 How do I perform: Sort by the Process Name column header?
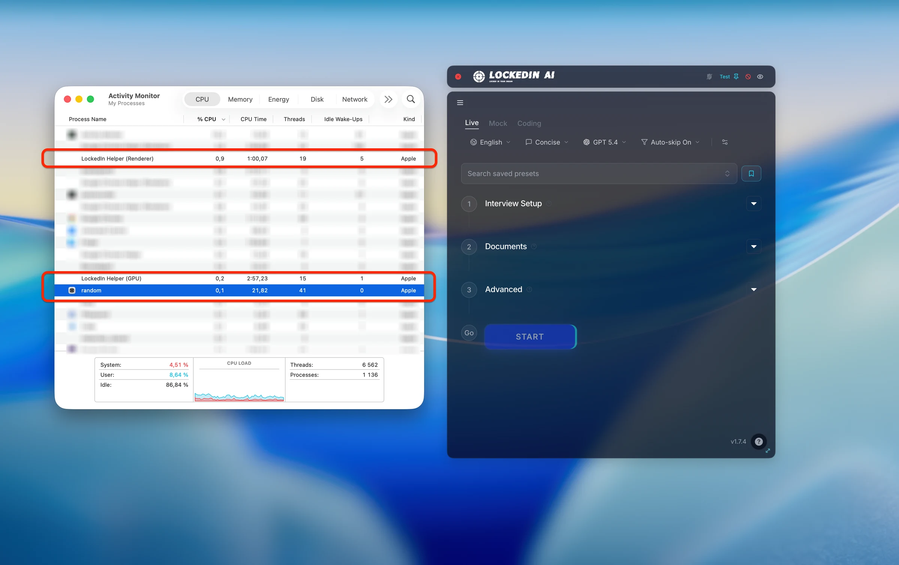(87, 119)
